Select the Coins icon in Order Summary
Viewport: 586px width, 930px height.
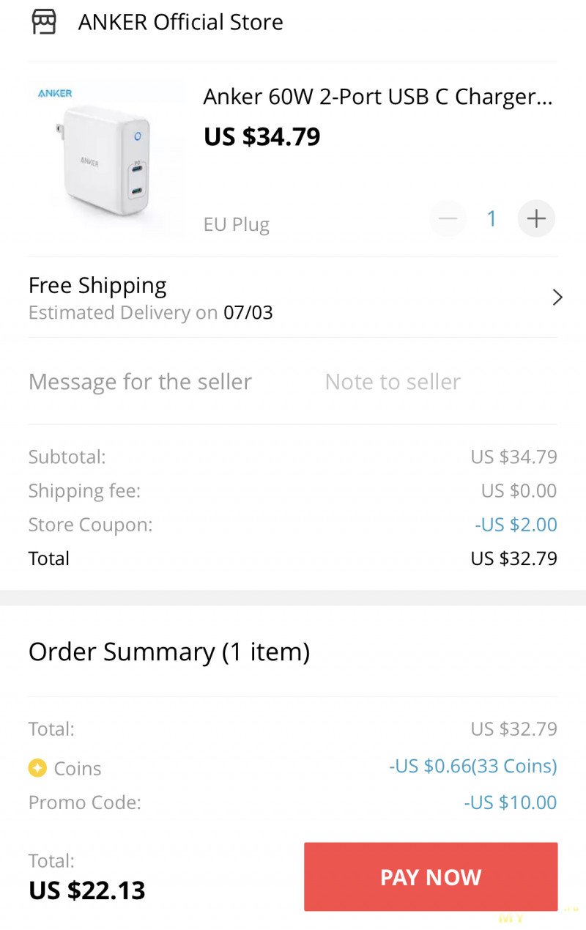click(37, 767)
